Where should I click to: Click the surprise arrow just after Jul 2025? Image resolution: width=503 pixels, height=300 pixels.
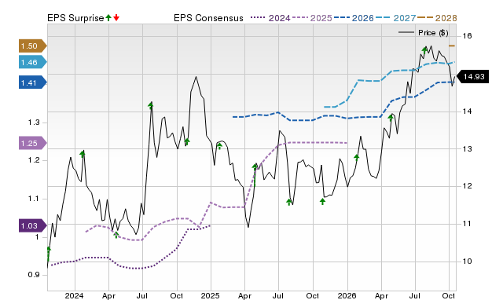pyautogui.click(x=289, y=202)
